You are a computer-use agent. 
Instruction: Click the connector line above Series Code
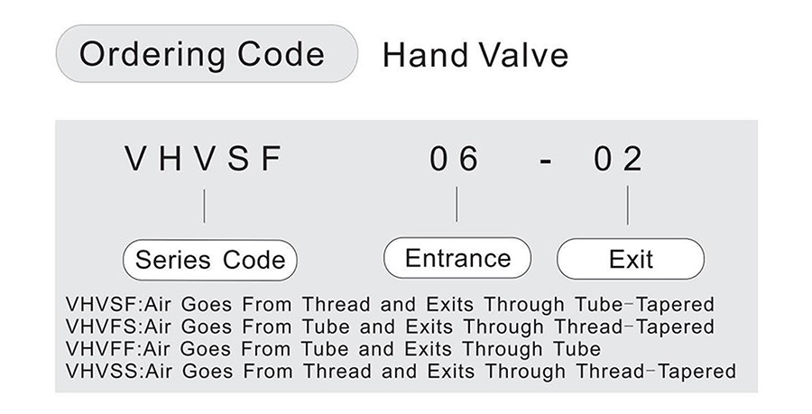coord(204,206)
